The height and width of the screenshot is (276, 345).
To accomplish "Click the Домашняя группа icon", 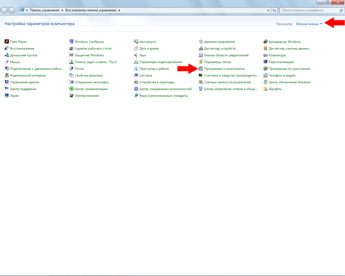I will pyautogui.click(x=7, y=55).
